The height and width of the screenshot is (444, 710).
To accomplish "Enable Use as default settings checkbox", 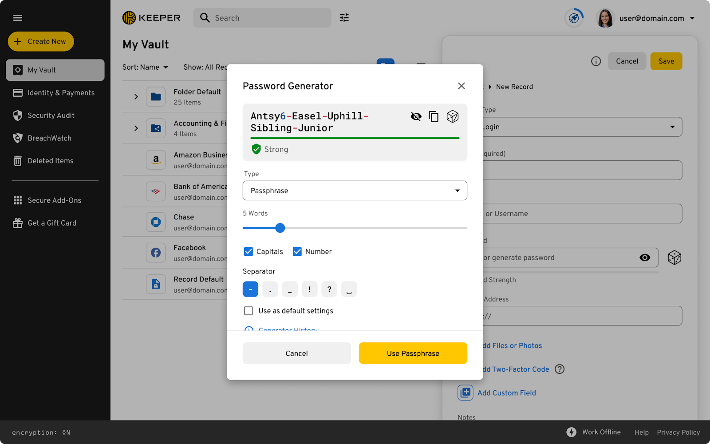I will pyautogui.click(x=248, y=311).
